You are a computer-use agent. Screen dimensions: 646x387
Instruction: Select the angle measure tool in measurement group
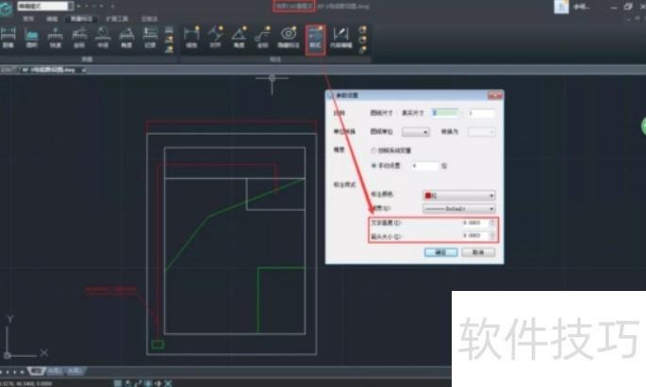[126, 37]
